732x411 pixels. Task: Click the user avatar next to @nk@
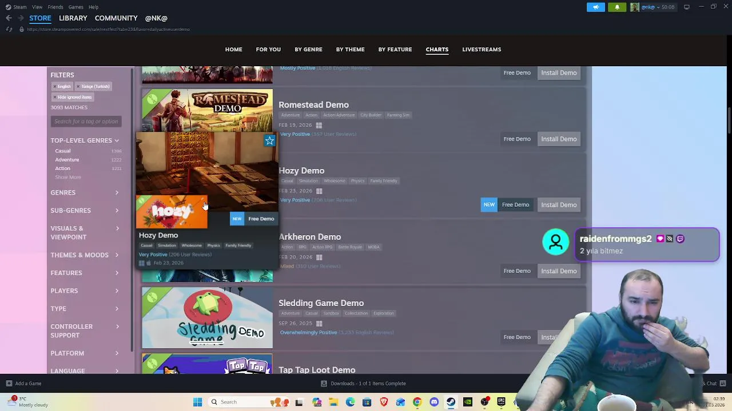(634, 7)
